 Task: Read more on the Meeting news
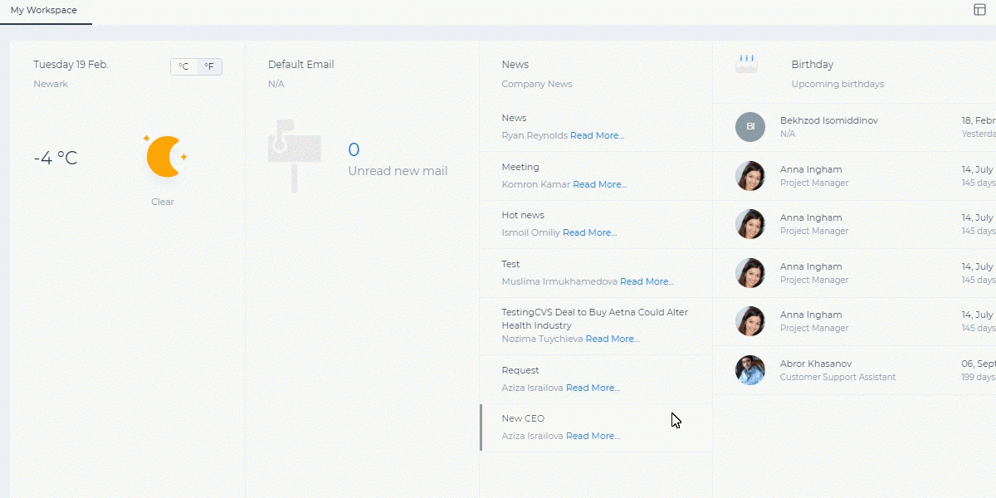pos(600,184)
